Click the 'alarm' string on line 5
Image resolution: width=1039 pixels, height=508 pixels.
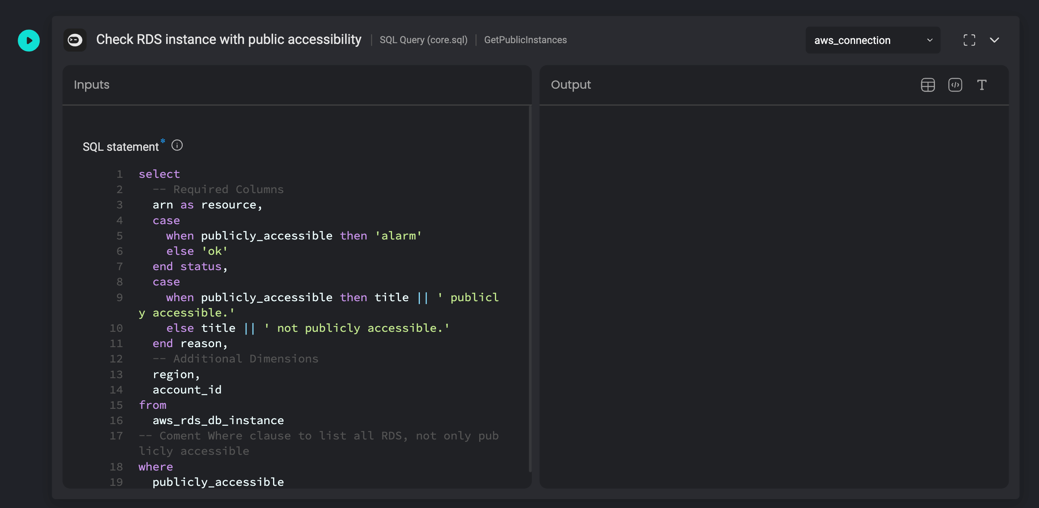pos(398,236)
